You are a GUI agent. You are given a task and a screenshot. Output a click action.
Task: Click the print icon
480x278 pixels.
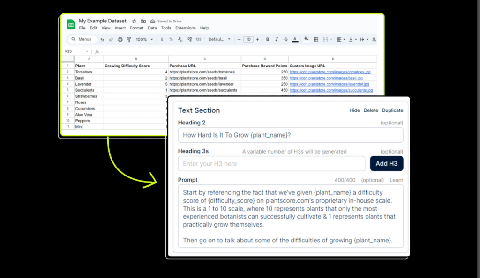pos(120,40)
